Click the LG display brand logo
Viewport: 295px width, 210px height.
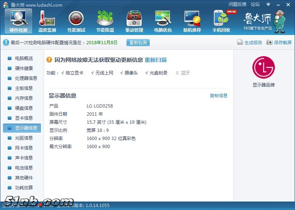click(264, 67)
